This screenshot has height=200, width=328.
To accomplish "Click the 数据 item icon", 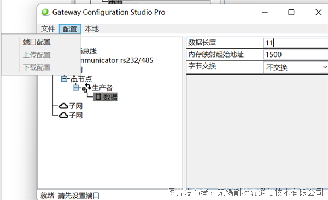I will coord(98,97).
